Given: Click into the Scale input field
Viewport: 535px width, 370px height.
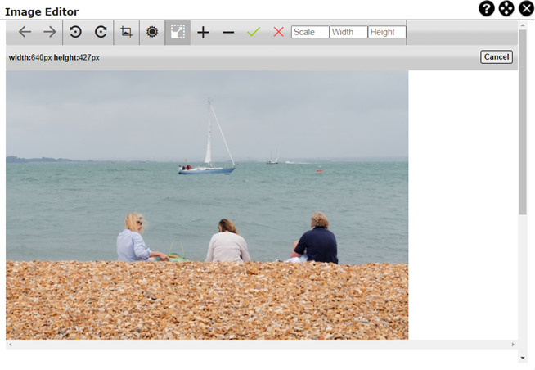Looking at the screenshot, I should (x=310, y=32).
